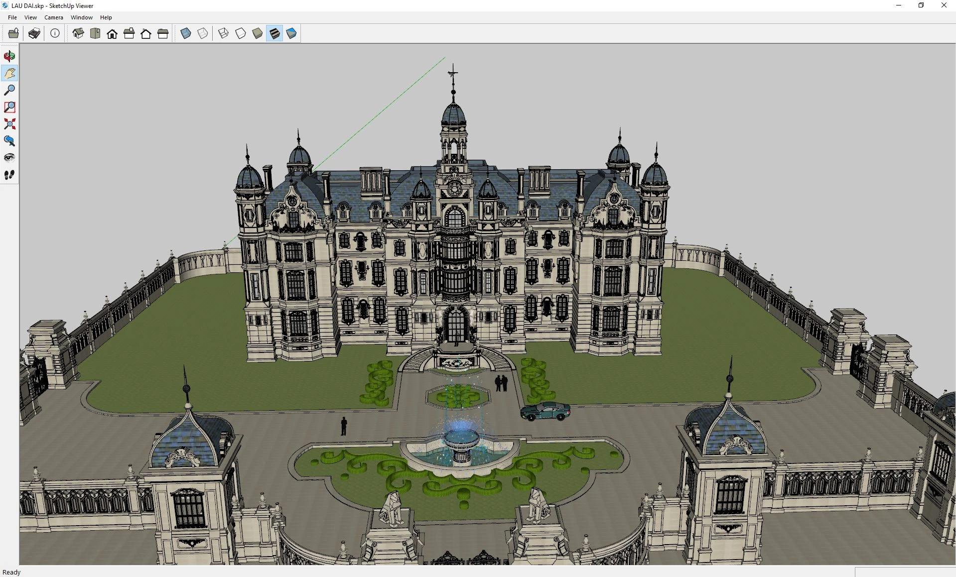Switch to the Top view

pyautogui.click(x=96, y=33)
